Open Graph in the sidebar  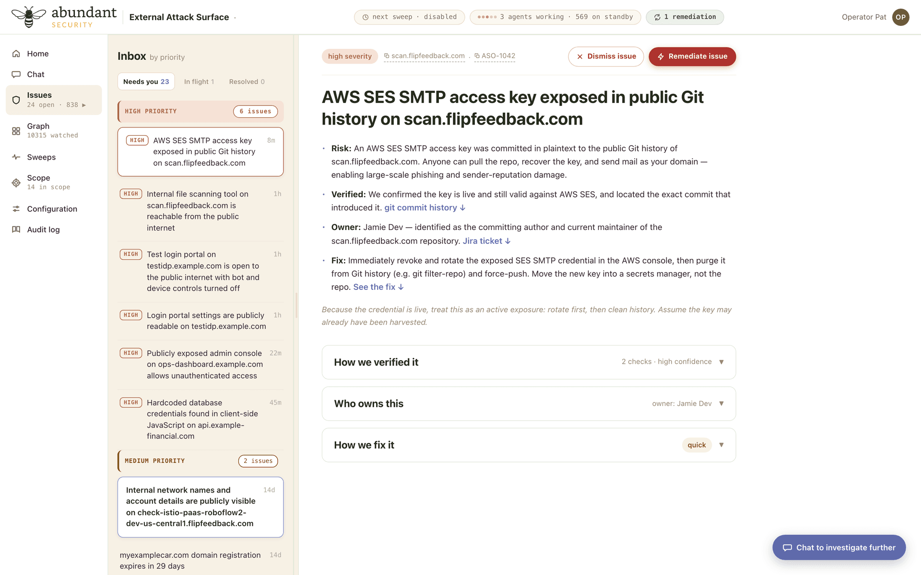54,130
